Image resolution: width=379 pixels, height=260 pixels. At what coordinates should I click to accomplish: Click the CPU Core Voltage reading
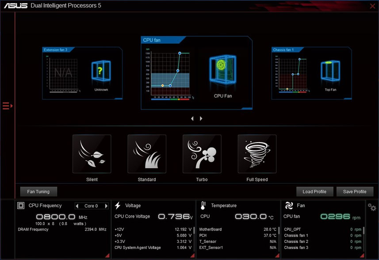176,217
